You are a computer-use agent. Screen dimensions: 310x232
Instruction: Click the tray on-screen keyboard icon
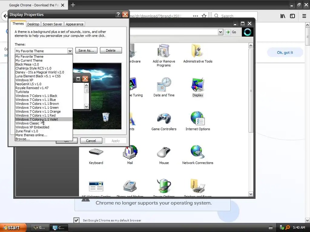click(271, 228)
